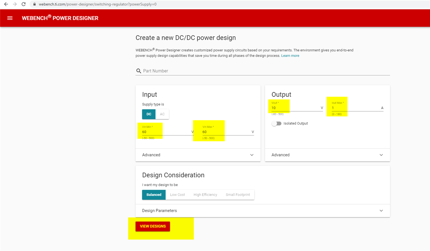Image resolution: width=430 pixels, height=251 pixels.
Task: Select DC supply type
Action: (149, 114)
